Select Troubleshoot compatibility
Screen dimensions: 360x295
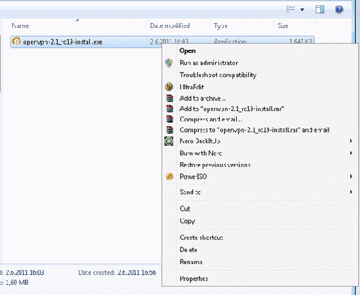[218, 75]
